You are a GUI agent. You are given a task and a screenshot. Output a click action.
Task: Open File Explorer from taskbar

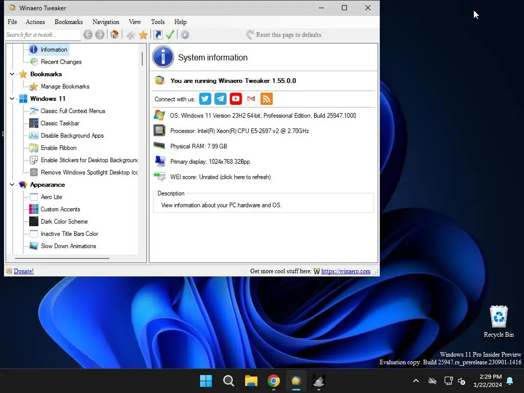coord(251,381)
